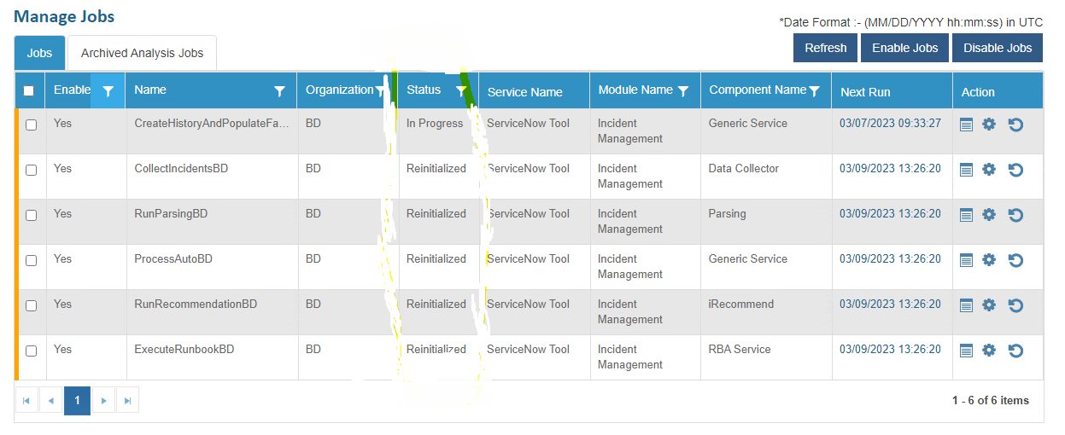Click reset icon for CreateHistoryAndPopulate job
1065x435 pixels.
coord(1015,125)
